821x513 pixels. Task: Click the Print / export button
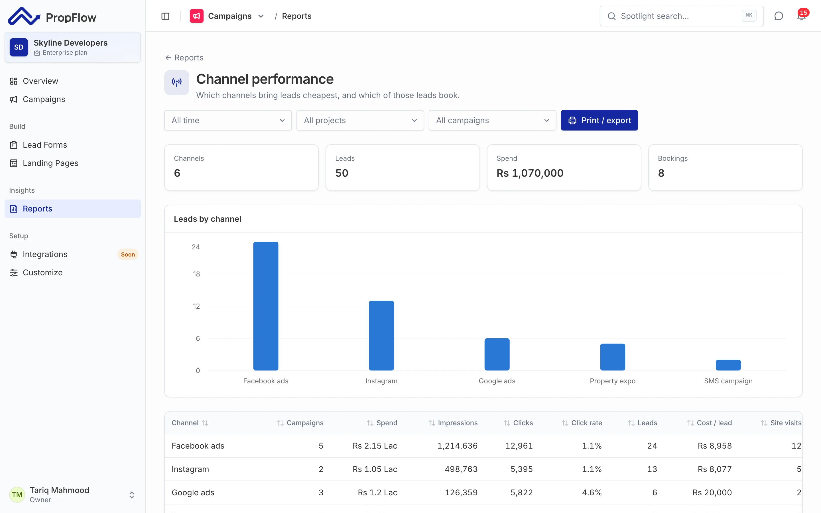[x=599, y=120]
